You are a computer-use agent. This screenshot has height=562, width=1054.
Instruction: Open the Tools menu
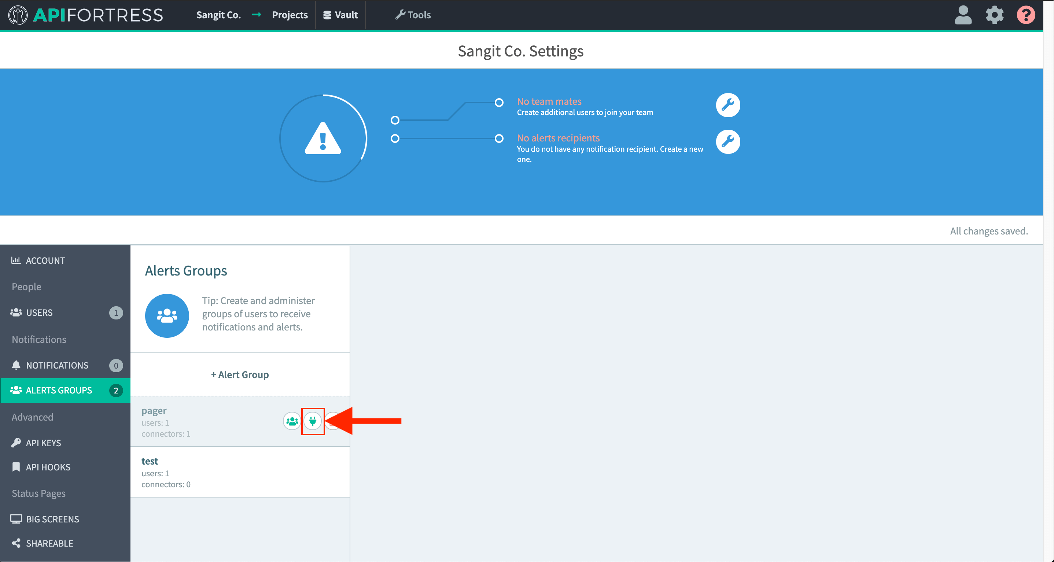click(413, 15)
